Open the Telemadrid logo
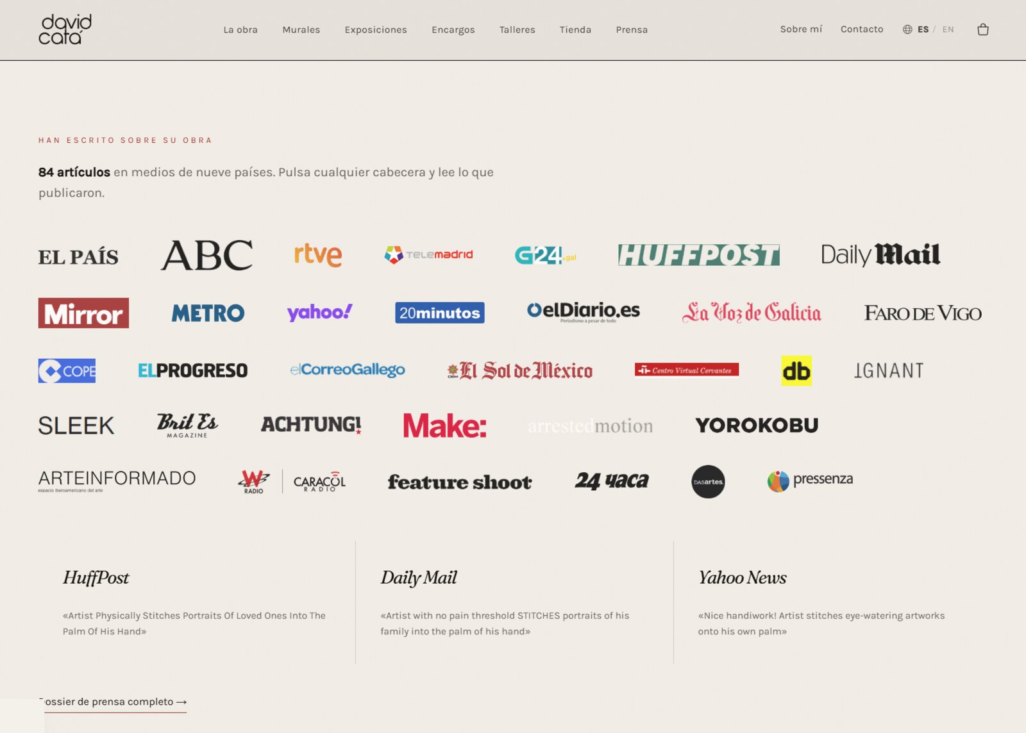The image size is (1026, 733). pos(428,254)
